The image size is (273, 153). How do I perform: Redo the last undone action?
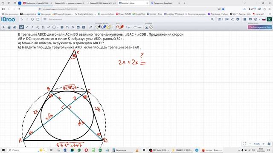coord(27,19)
